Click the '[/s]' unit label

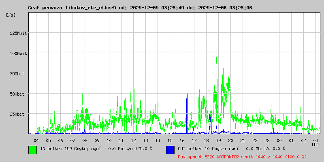(x=11, y=15)
